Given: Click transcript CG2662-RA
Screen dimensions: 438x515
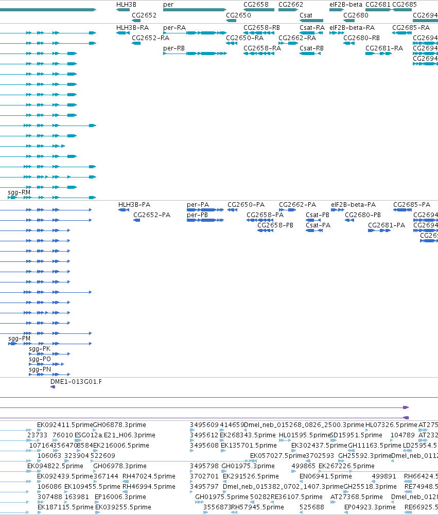Looking at the screenshot, I should click(297, 38).
